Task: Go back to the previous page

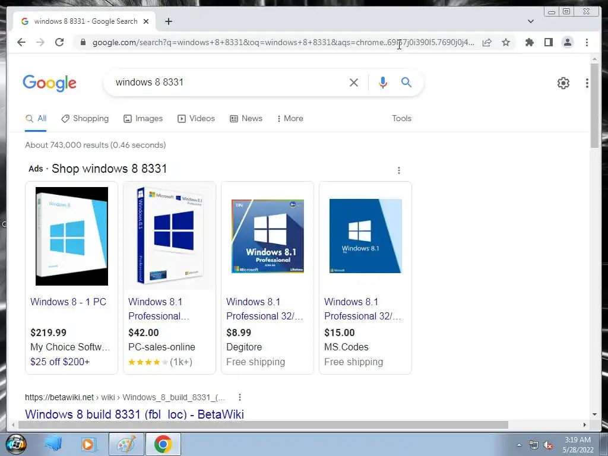Action: point(21,42)
